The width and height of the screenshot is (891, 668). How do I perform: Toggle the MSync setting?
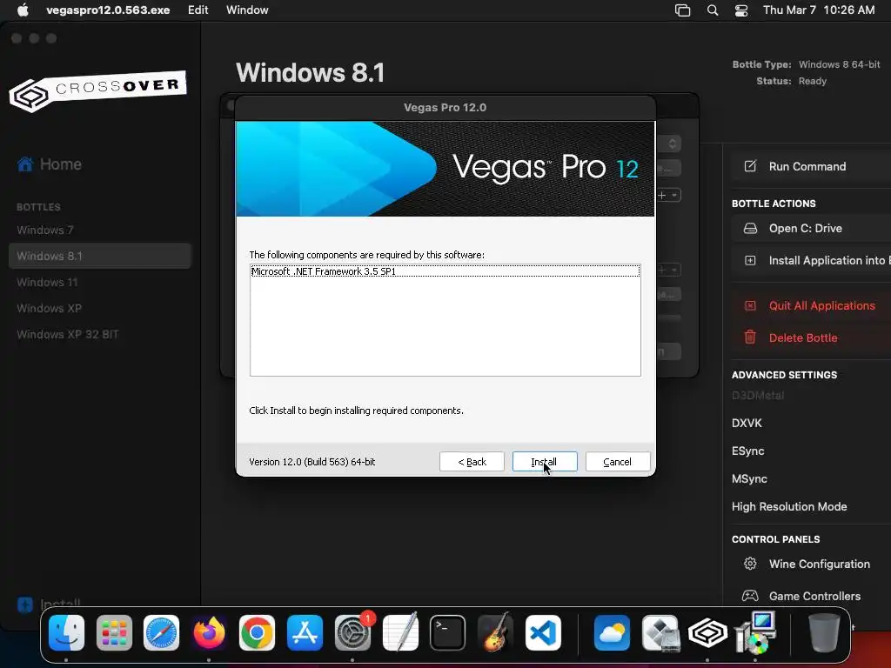[749, 479]
